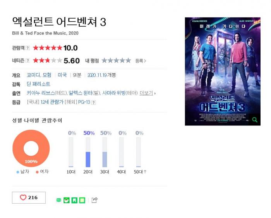Select 20대 age group bar

[88, 152]
